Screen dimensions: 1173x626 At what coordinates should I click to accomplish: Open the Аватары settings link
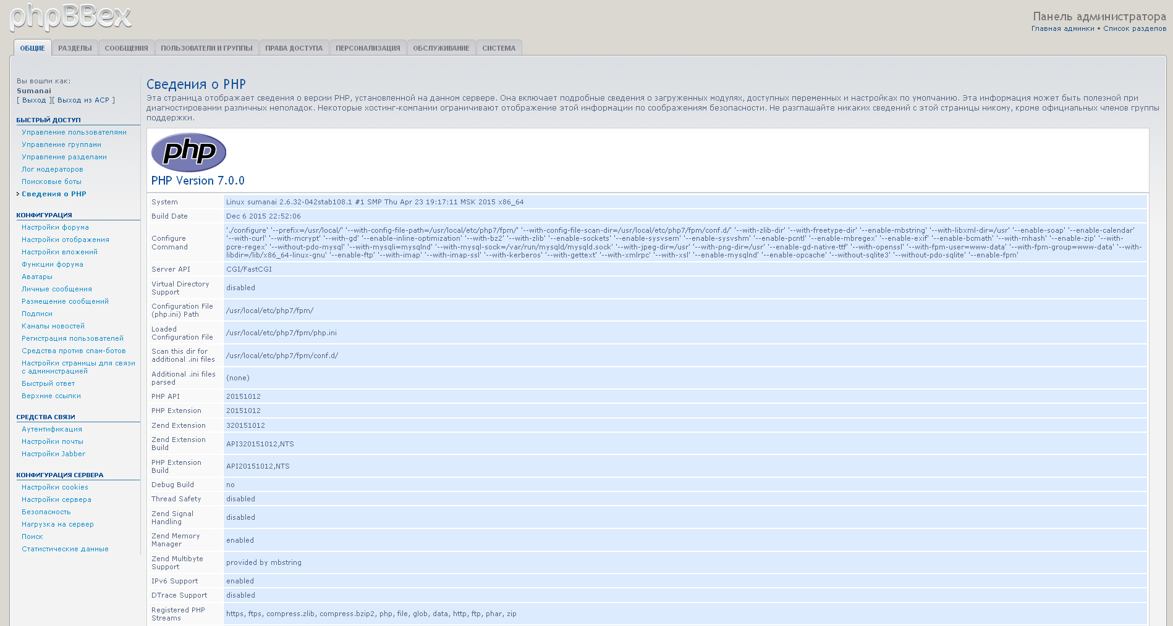[37, 277]
